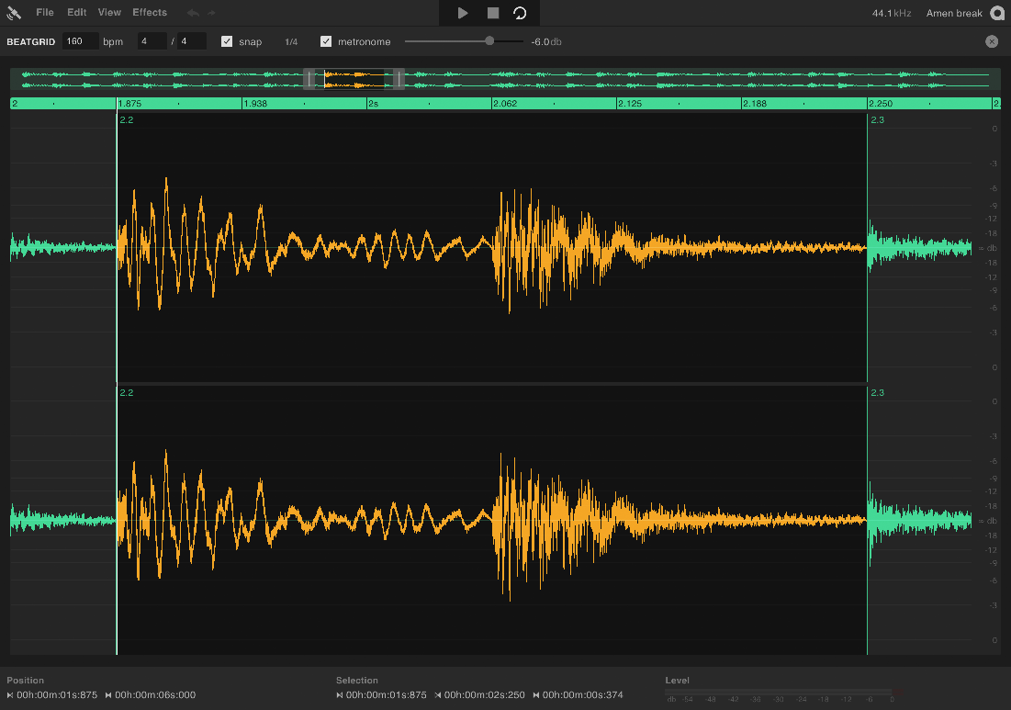Enable the Loop playback icon
1011x710 pixels.
(x=521, y=13)
